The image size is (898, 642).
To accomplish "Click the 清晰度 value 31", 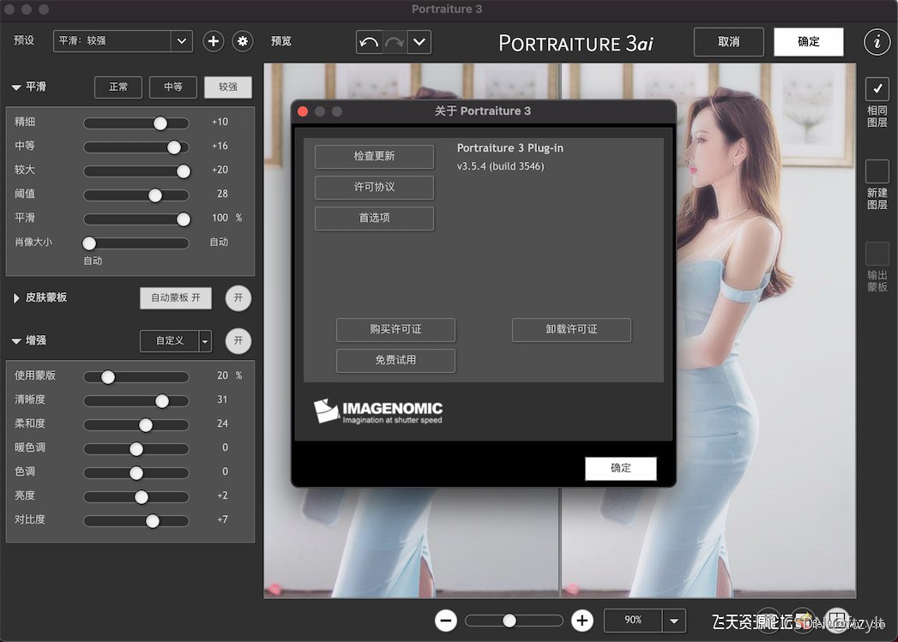I will [222, 399].
